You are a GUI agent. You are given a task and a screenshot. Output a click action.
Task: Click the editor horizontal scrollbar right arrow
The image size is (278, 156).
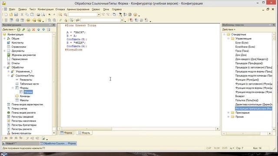[x=218, y=129]
